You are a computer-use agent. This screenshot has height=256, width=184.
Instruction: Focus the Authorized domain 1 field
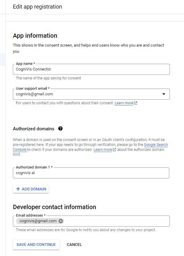[x=91, y=173]
